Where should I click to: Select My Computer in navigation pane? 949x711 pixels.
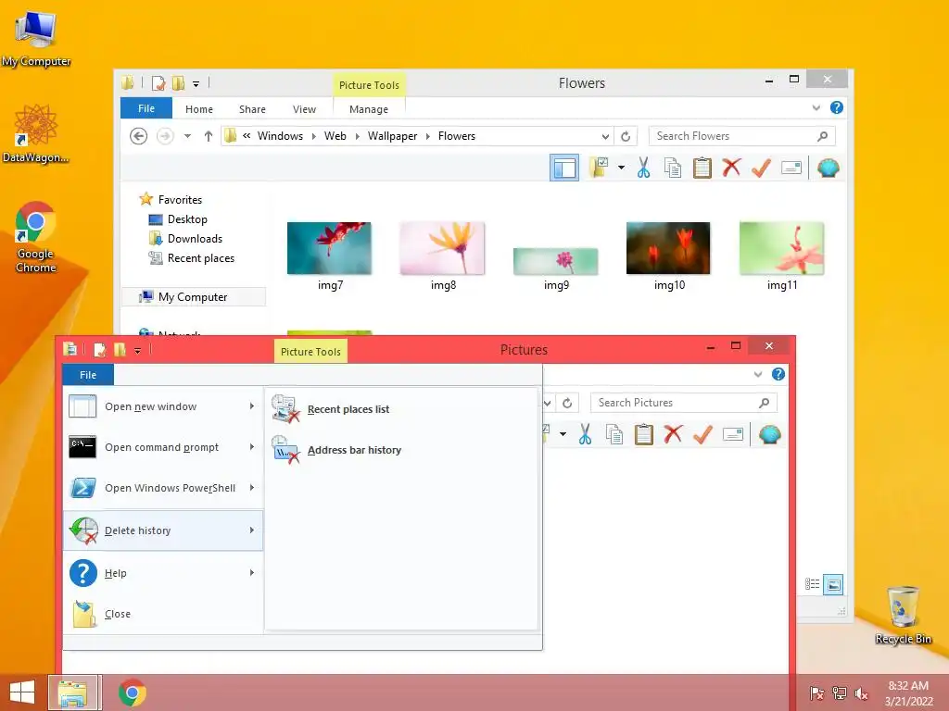click(x=193, y=297)
